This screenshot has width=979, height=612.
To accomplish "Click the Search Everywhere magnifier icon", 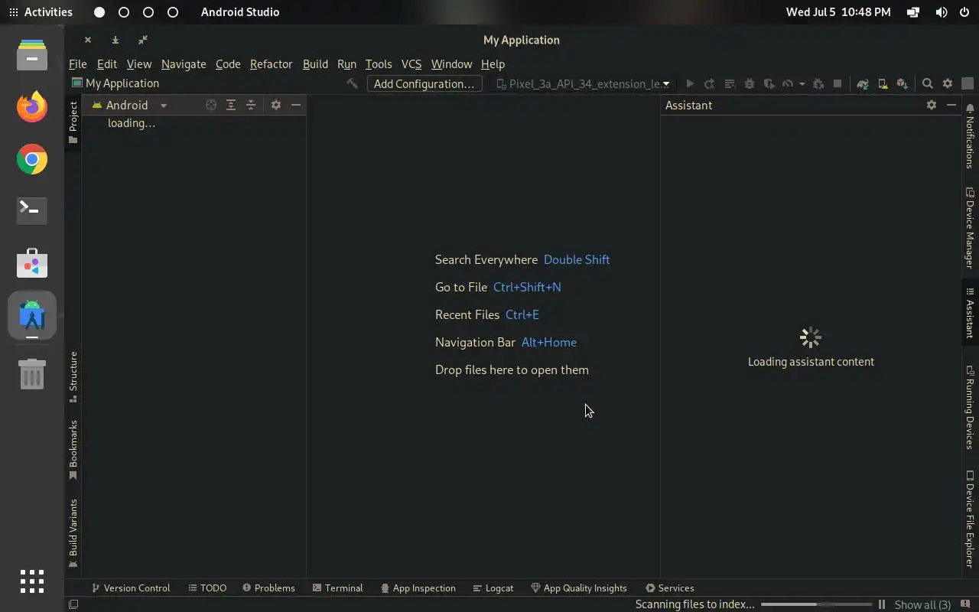I will coord(928,83).
